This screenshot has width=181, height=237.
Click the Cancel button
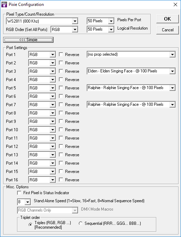(167, 30)
